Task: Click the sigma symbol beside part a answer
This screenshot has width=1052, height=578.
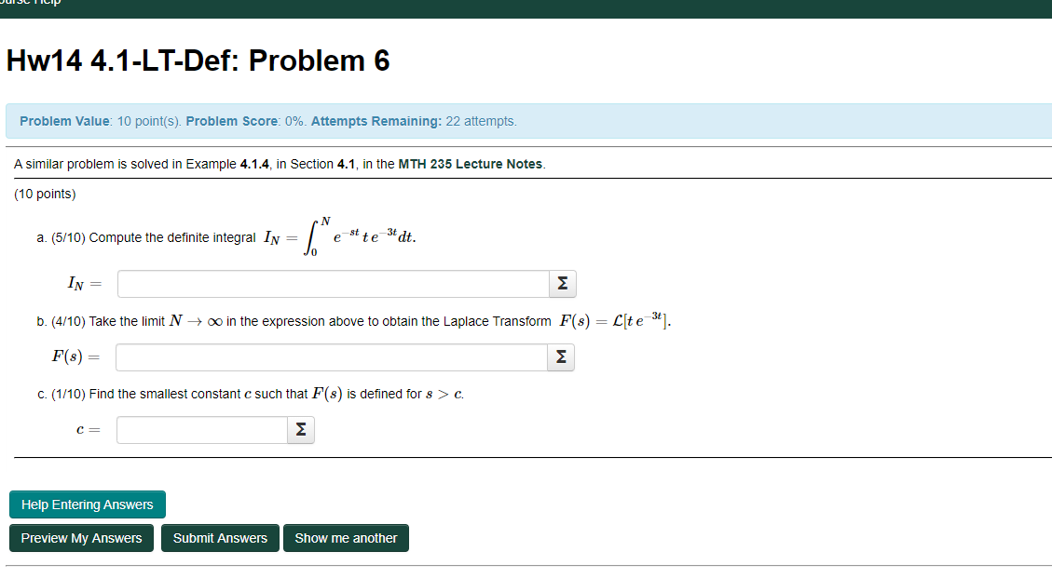Action: tap(561, 283)
